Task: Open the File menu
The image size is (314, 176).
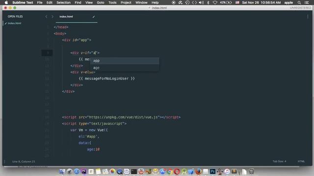Action: click(x=40, y=2)
